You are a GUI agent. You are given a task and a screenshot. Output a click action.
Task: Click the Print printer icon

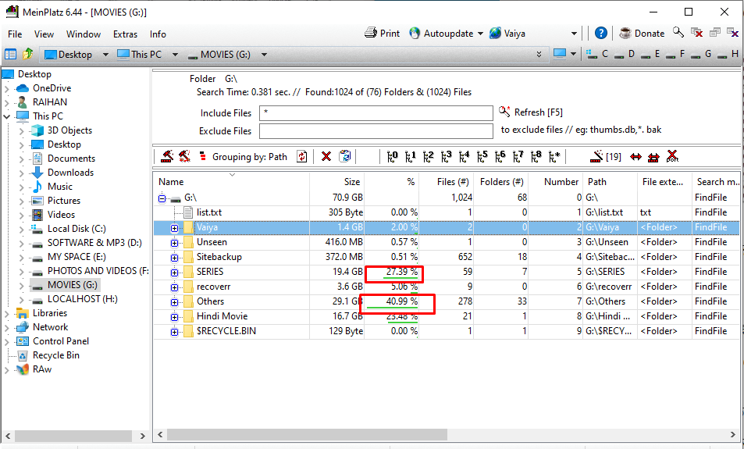(x=371, y=33)
